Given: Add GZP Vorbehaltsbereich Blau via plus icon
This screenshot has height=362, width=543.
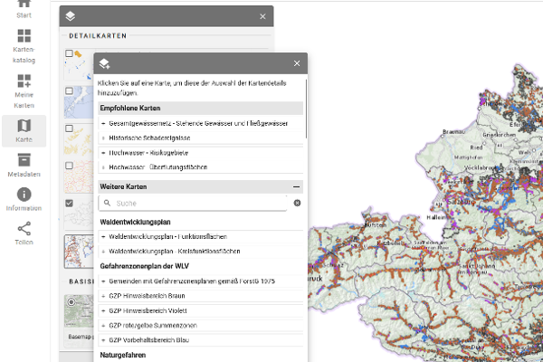Looking at the screenshot, I should point(103,340).
